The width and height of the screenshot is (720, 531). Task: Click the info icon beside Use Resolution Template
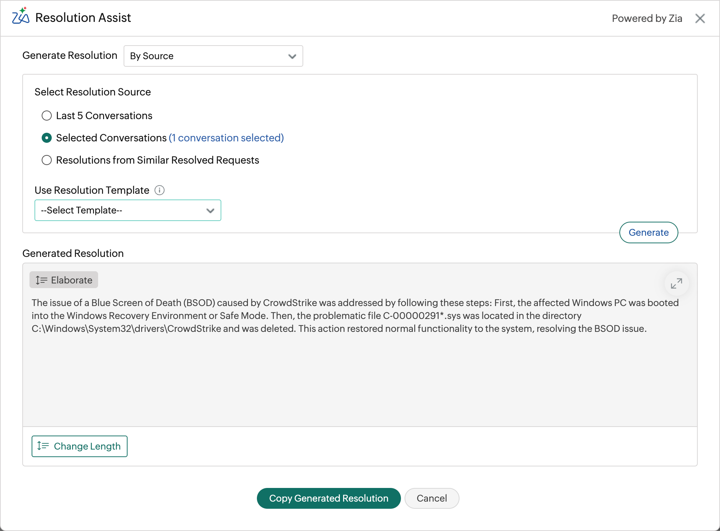coord(160,190)
